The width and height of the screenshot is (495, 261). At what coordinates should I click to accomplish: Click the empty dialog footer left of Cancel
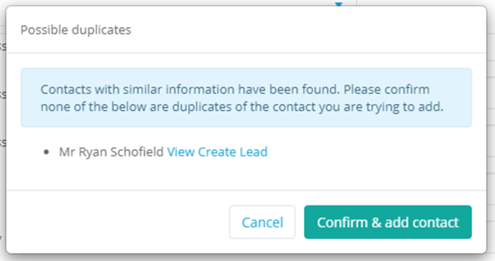click(117, 222)
